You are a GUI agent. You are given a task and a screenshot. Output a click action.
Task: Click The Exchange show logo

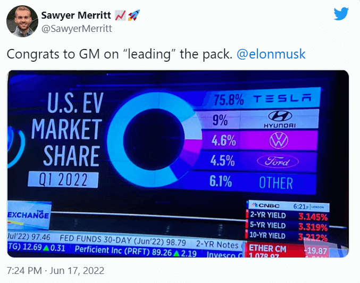(x=29, y=215)
